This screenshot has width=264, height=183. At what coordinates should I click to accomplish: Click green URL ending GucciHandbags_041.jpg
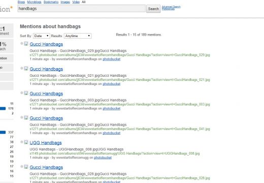(x=120, y=129)
